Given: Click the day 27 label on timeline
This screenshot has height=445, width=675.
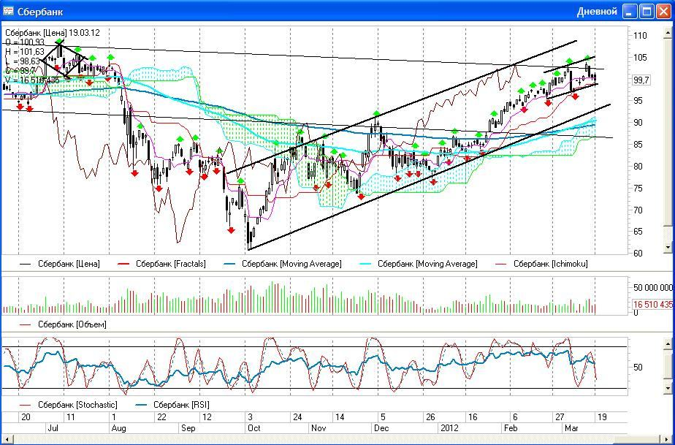Looking at the screenshot, I should [560, 417].
